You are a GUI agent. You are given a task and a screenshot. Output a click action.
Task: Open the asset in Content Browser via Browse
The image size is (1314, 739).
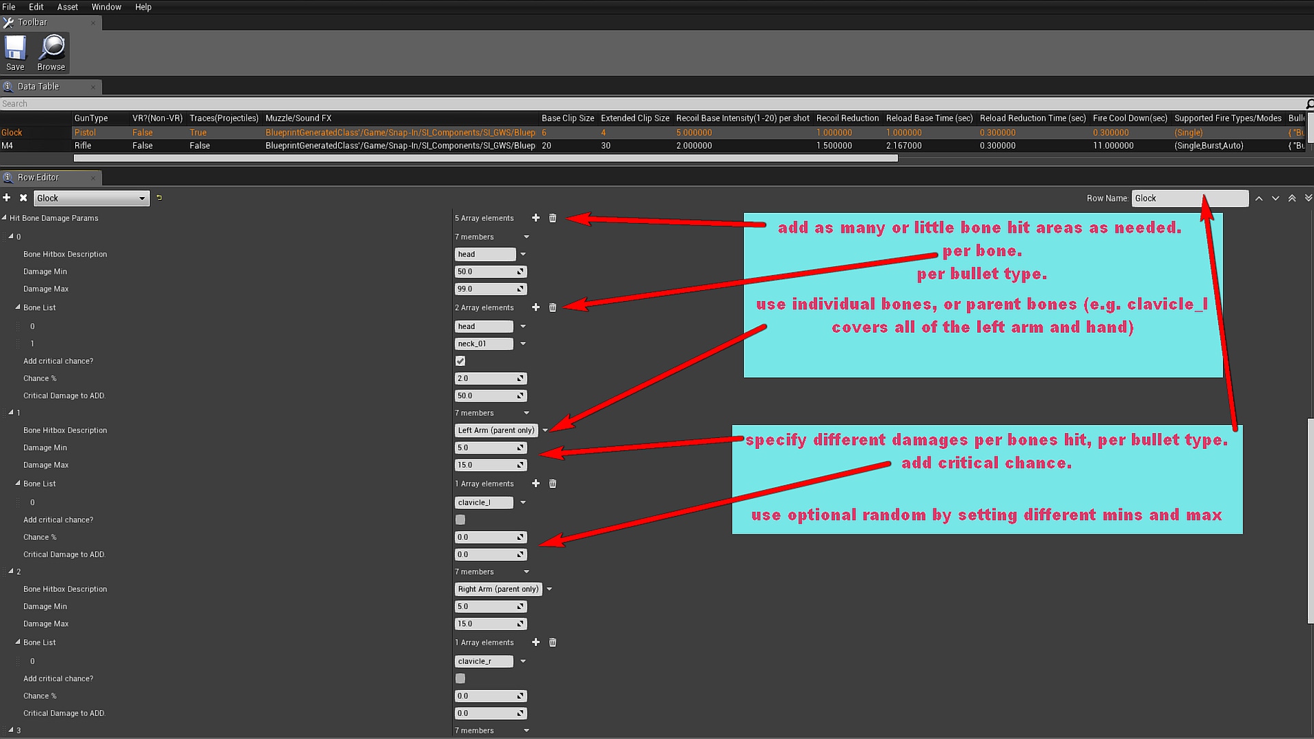[51, 51]
